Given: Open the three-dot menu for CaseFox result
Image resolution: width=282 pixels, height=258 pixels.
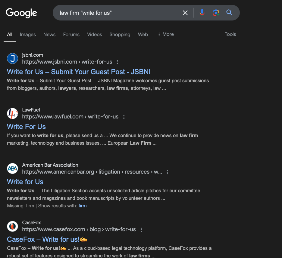Looking at the screenshot, I should click(x=142, y=230).
